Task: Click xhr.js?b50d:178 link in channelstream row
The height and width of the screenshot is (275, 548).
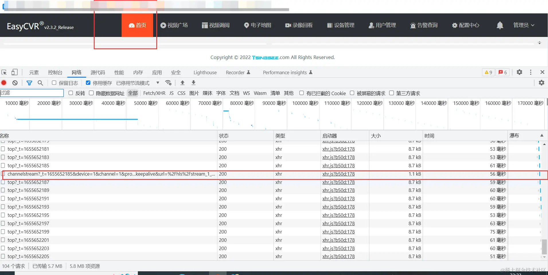Action: coord(338,174)
